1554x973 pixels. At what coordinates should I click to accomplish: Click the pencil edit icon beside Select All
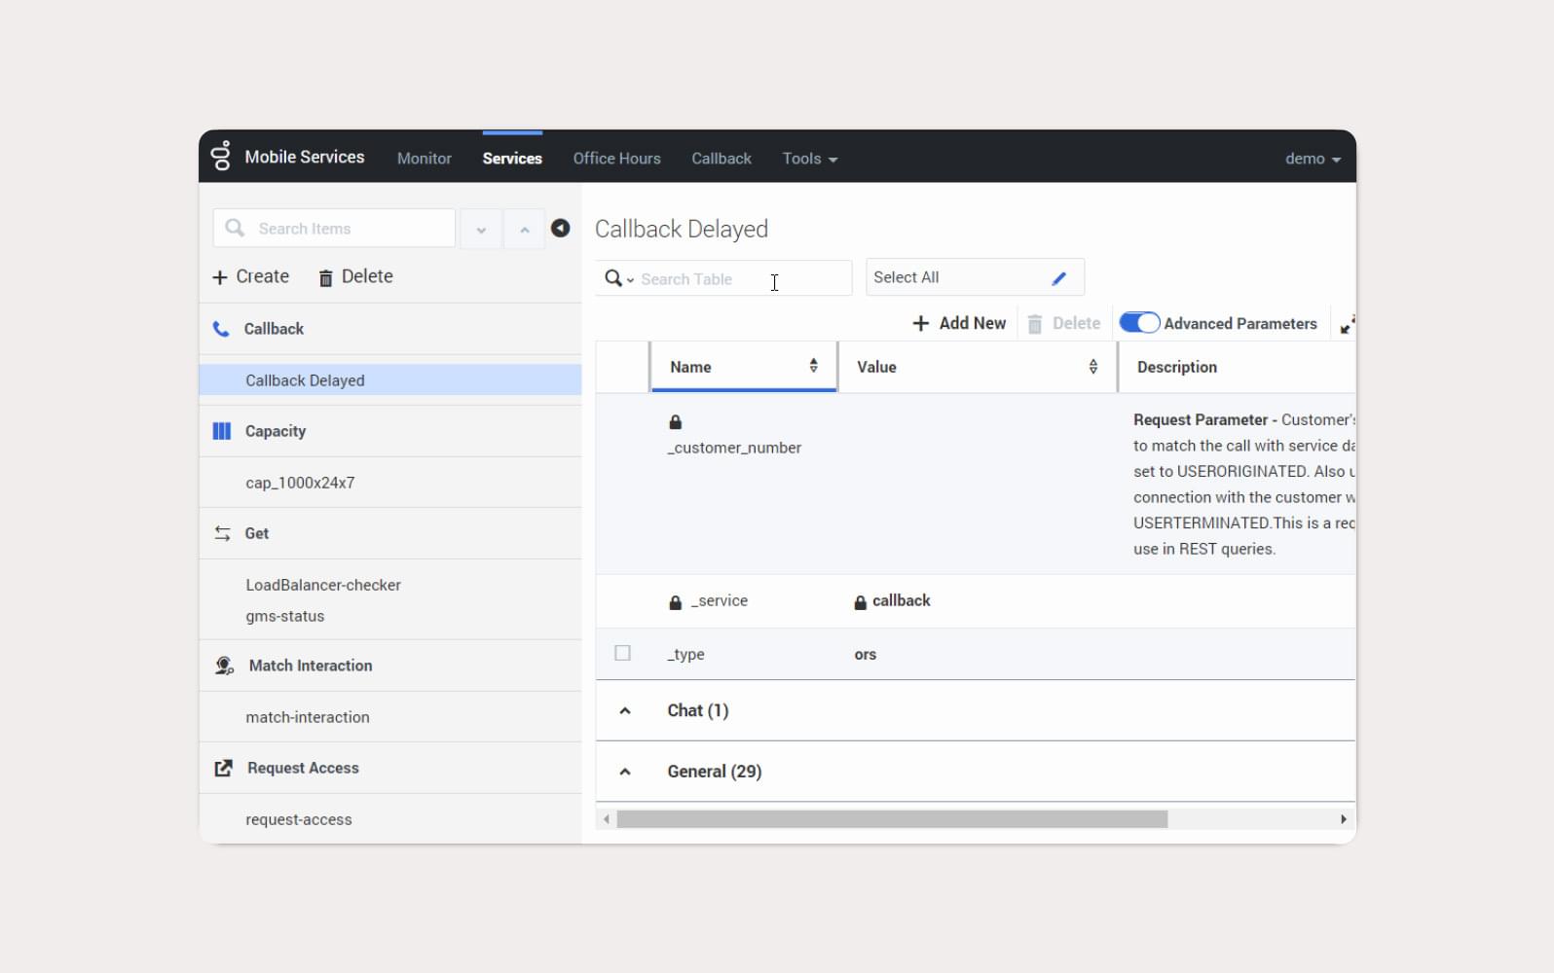[1058, 278]
